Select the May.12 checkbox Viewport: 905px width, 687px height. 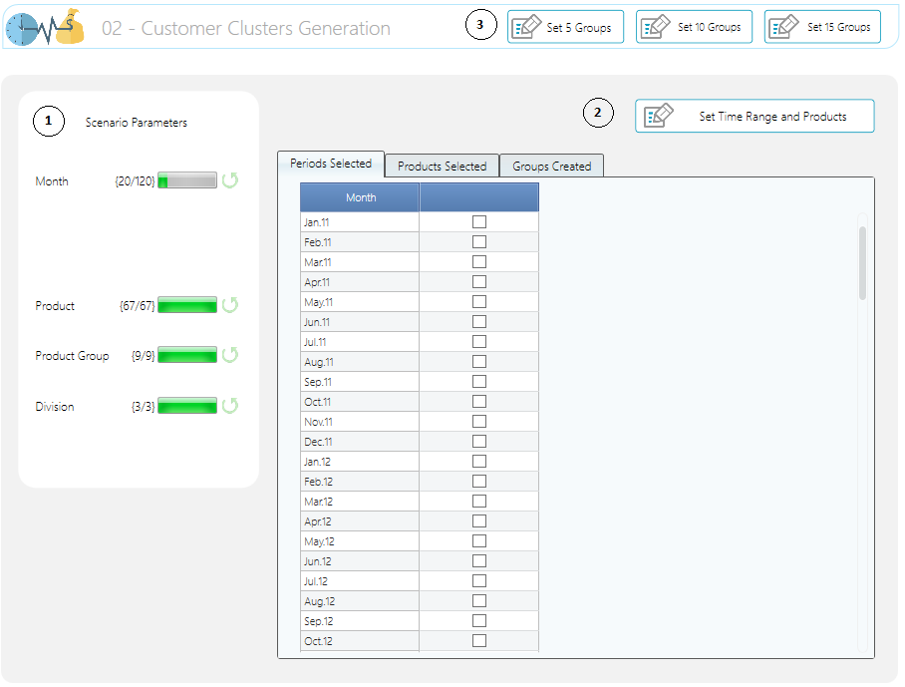(479, 541)
